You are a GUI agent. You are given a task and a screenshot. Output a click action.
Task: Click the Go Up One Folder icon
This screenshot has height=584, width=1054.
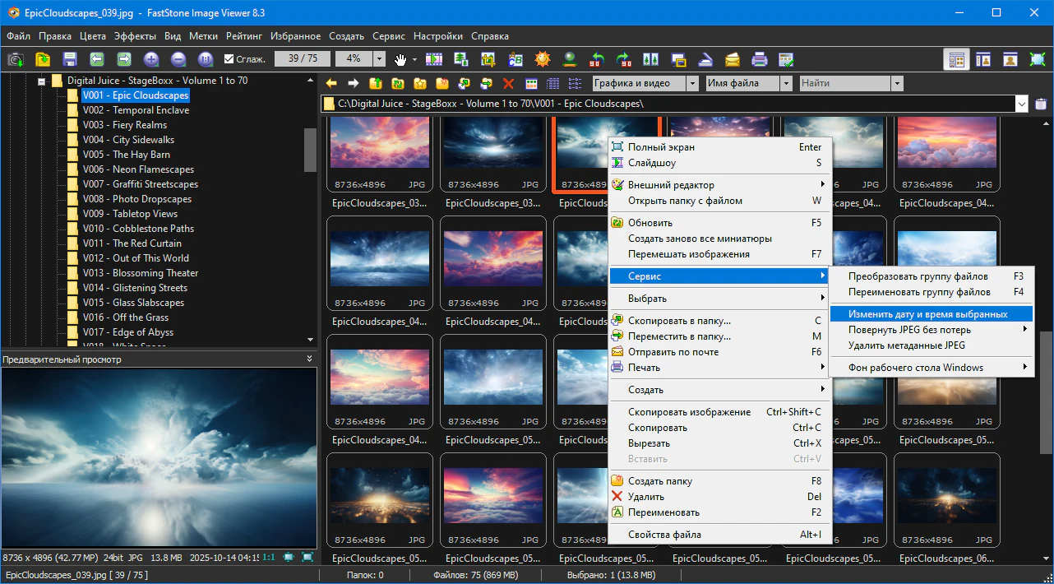click(x=376, y=83)
